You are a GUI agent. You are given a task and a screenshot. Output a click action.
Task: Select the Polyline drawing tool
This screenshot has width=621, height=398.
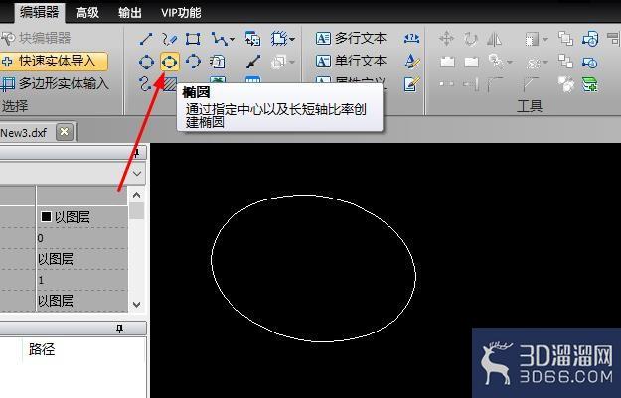[219, 39]
